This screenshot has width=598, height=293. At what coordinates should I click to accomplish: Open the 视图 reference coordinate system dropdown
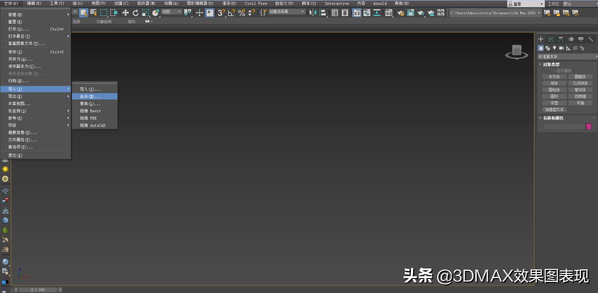click(170, 12)
